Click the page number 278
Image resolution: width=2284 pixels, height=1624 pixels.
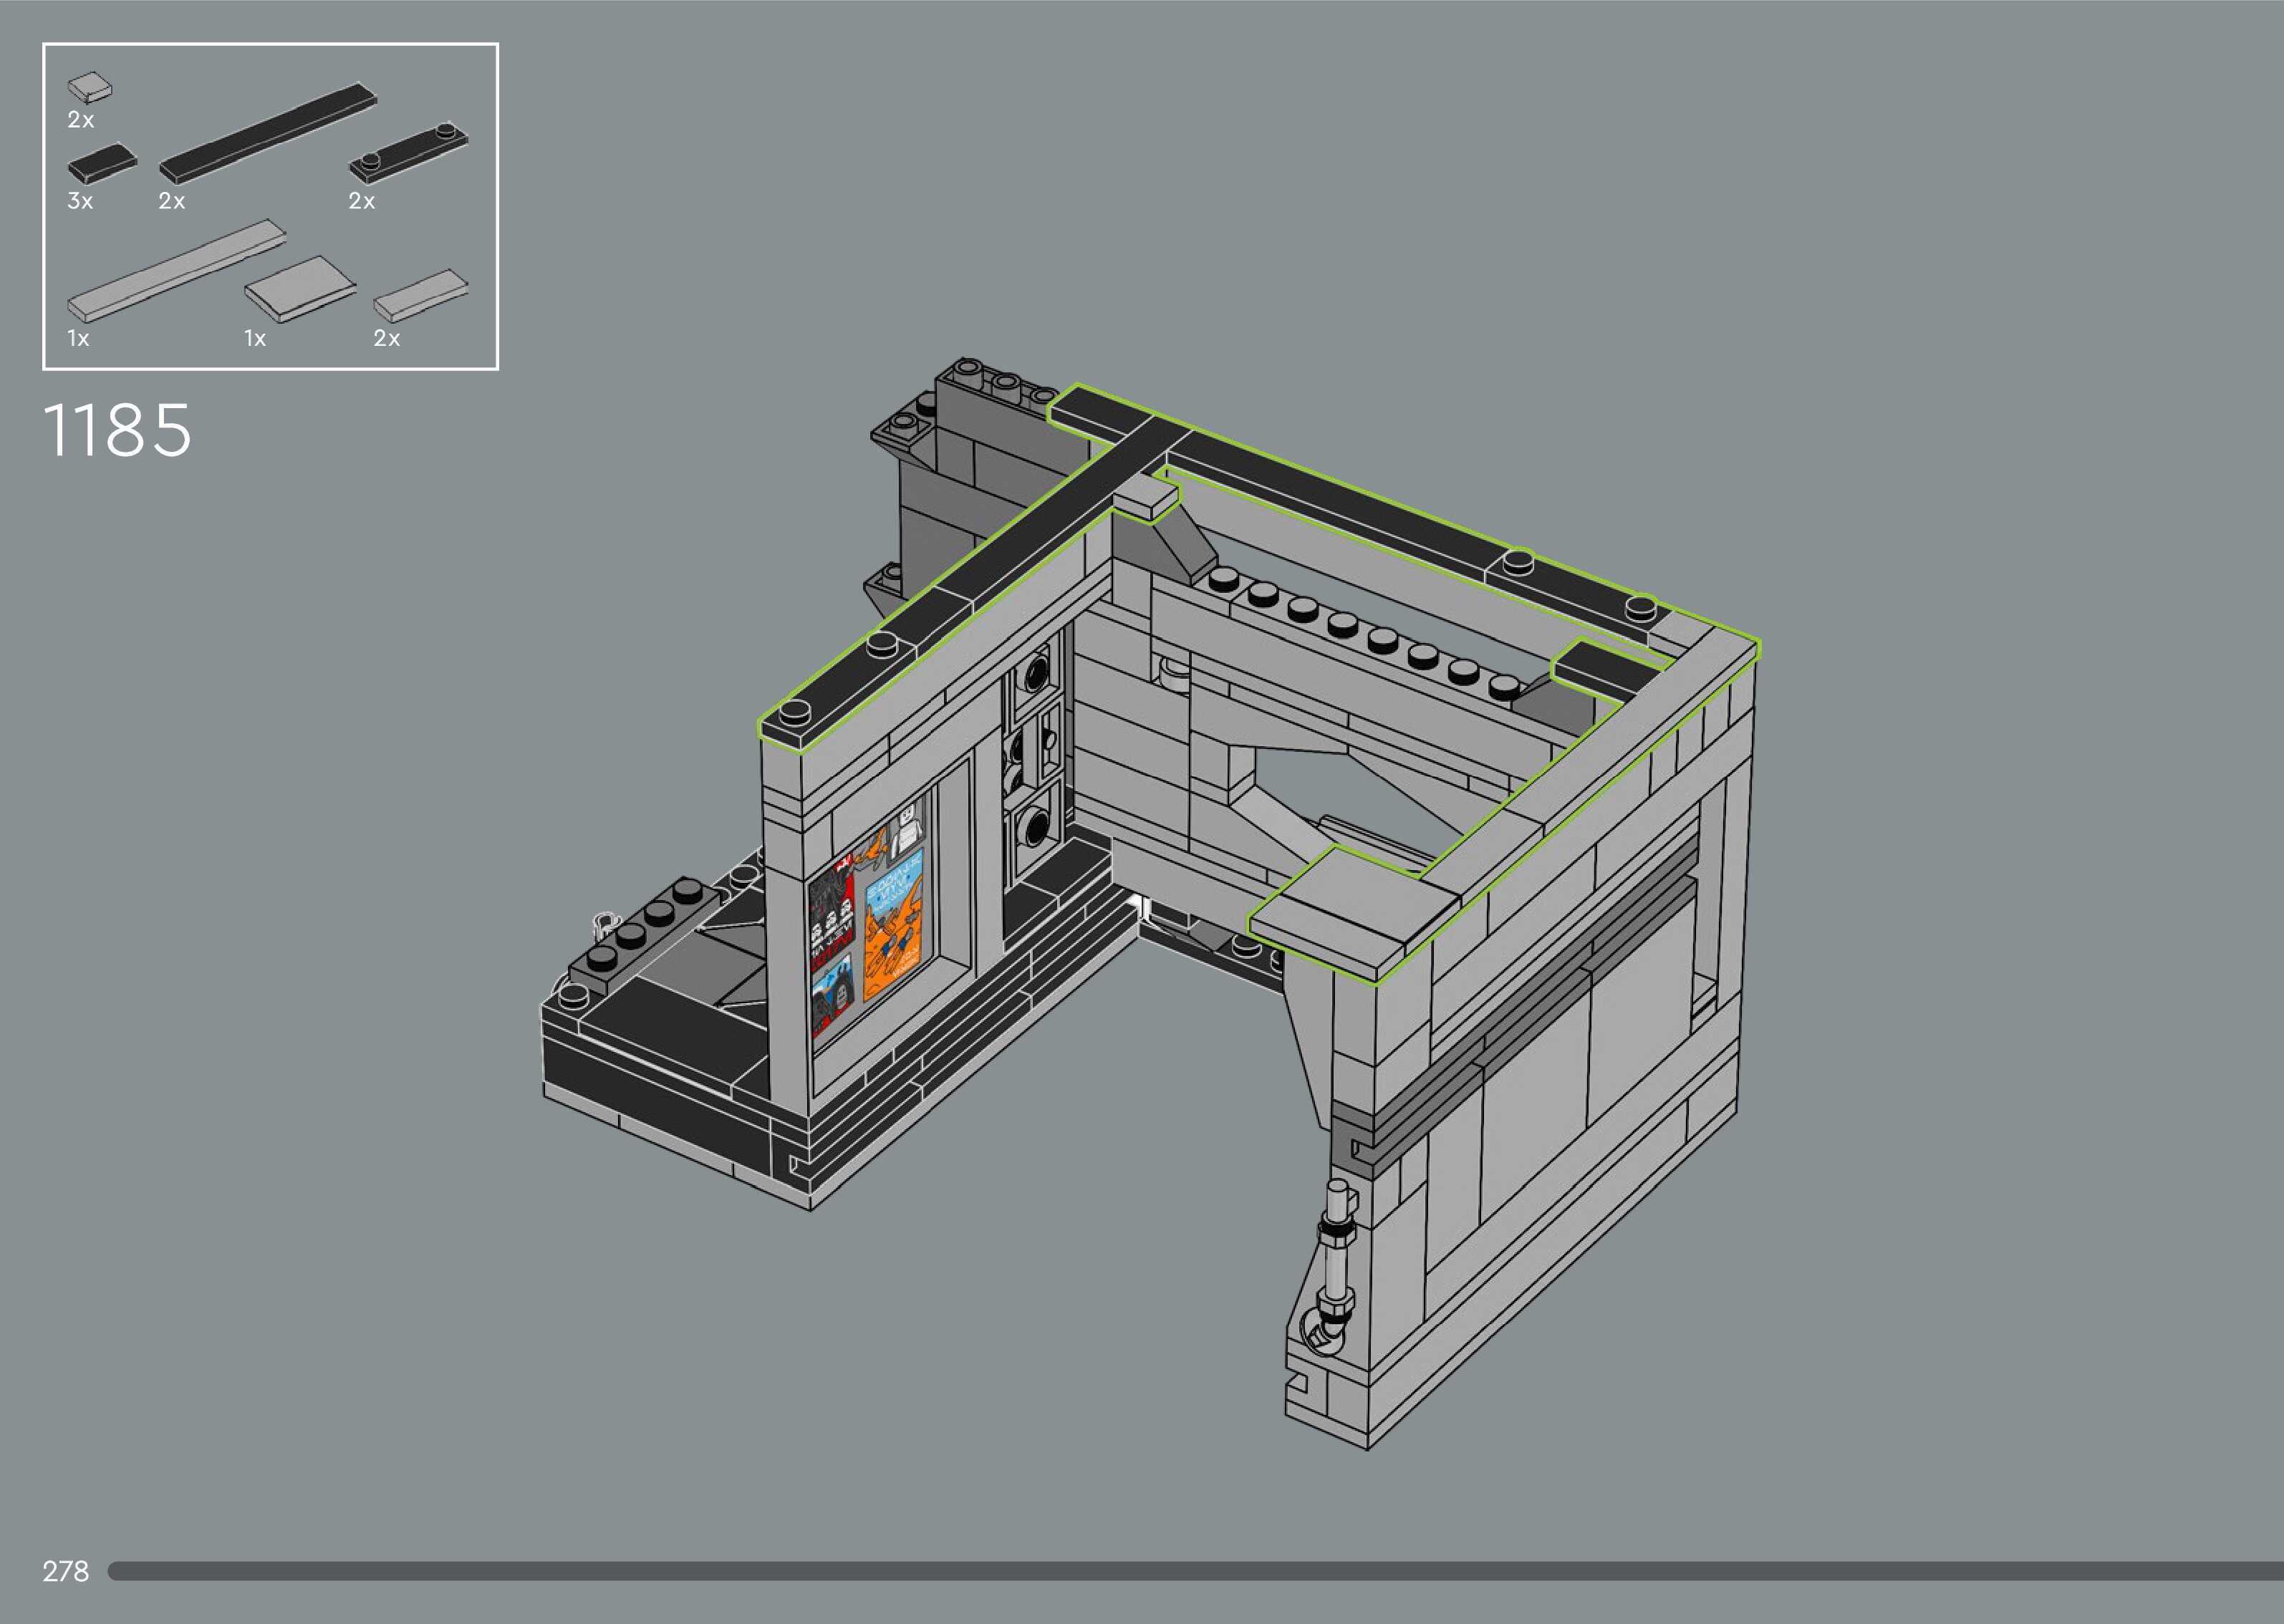[x=65, y=1571]
